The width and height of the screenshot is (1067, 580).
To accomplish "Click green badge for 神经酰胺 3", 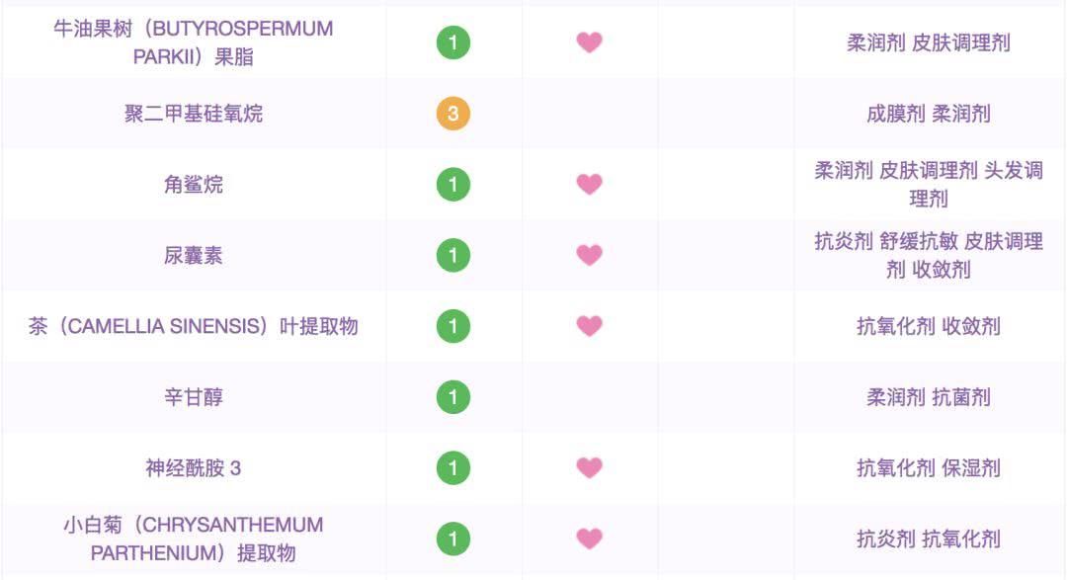I will (453, 468).
